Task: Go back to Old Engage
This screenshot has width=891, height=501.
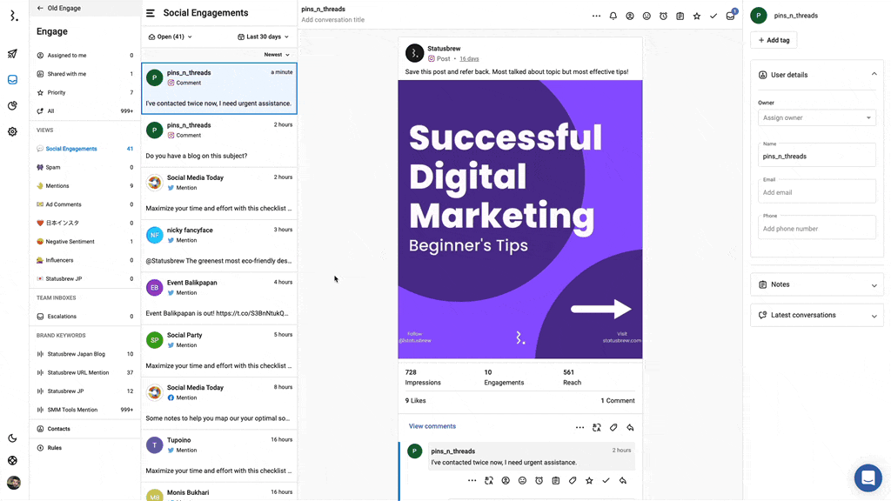Action: (58, 8)
